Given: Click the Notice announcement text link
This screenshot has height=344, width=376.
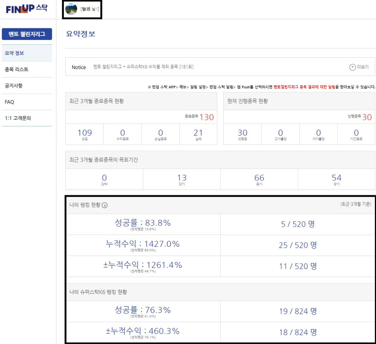Looking at the screenshot, I should tap(143, 67).
